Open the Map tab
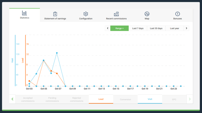 coord(147,16)
